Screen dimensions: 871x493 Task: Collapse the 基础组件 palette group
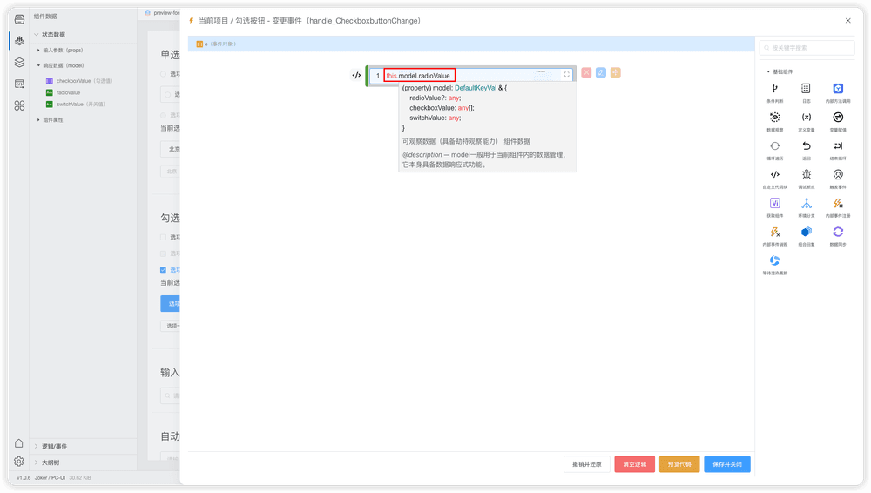tap(768, 71)
